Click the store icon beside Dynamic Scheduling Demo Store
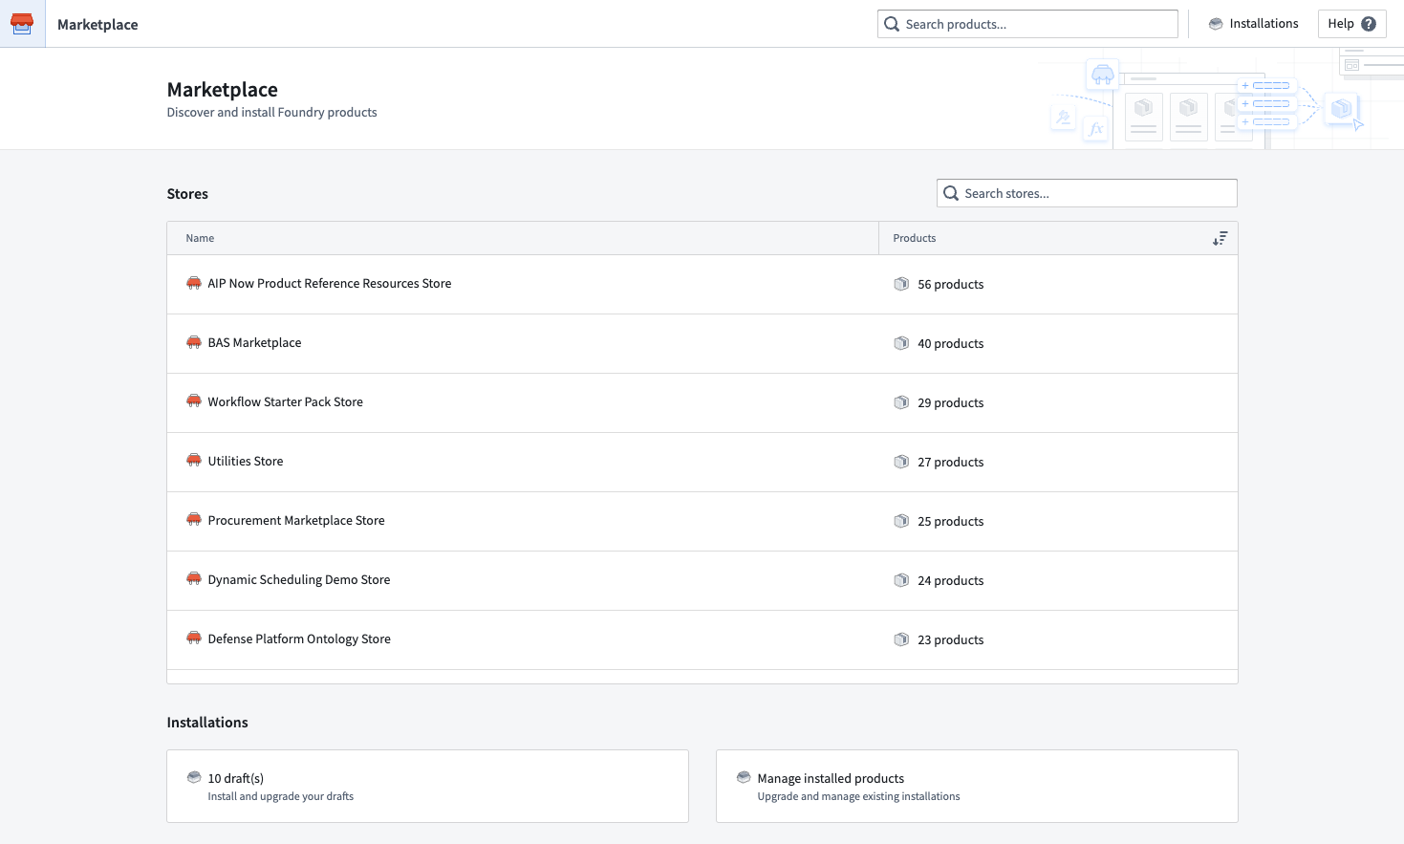Screen dimensions: 1404x844 pos(194,579)
